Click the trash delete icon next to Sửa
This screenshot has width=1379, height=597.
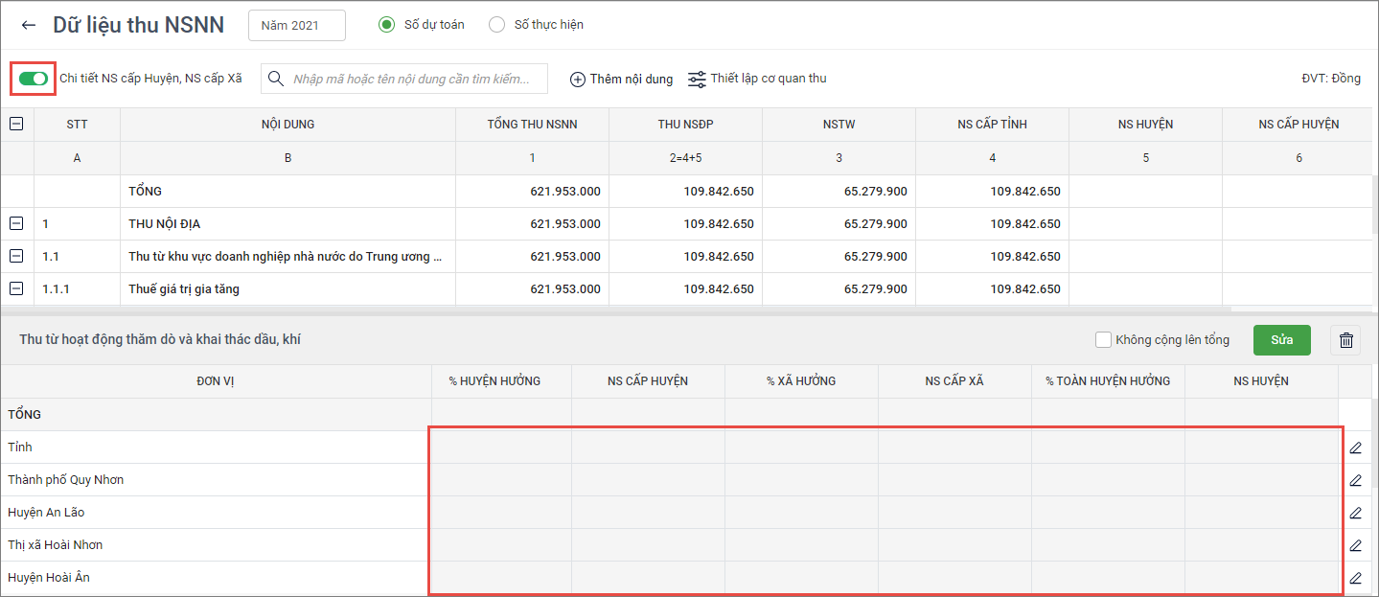(x=1345, y=340)
